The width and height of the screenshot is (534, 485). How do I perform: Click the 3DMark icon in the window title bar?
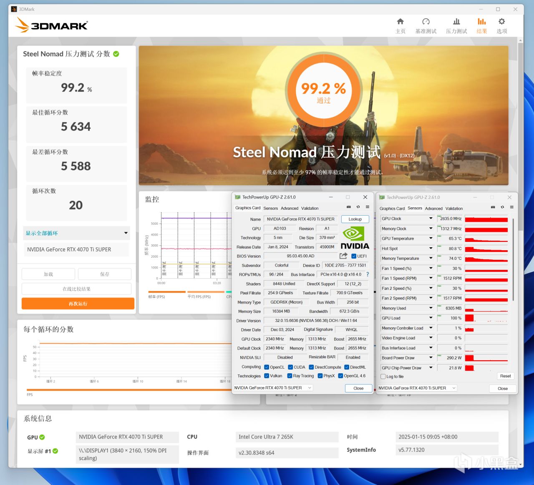(14, 9)
